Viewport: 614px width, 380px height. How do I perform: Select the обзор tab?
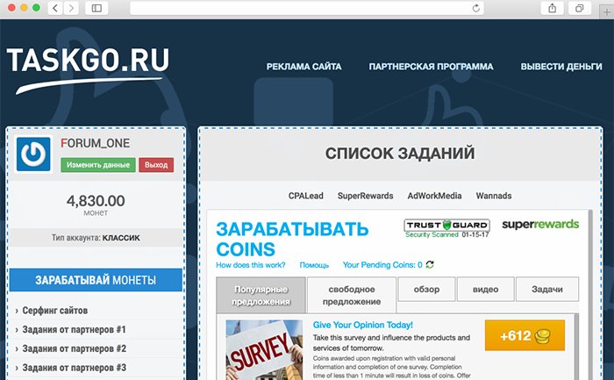click(x=426, y=290)
